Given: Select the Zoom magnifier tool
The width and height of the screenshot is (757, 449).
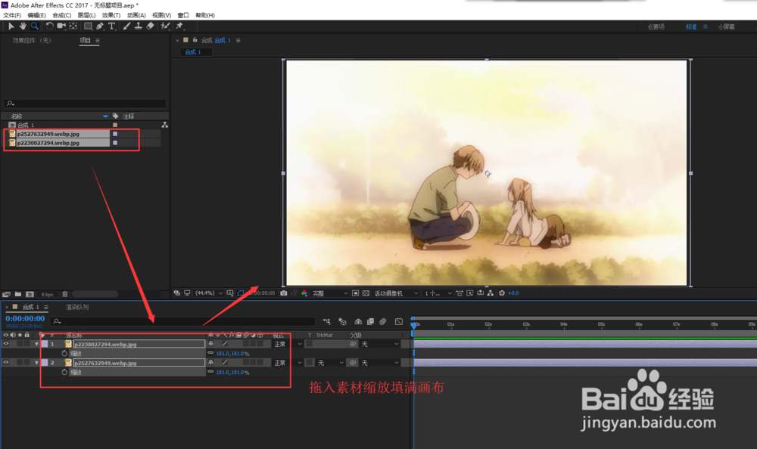Looking at the screenshot, I should click(x=35, y=26).
